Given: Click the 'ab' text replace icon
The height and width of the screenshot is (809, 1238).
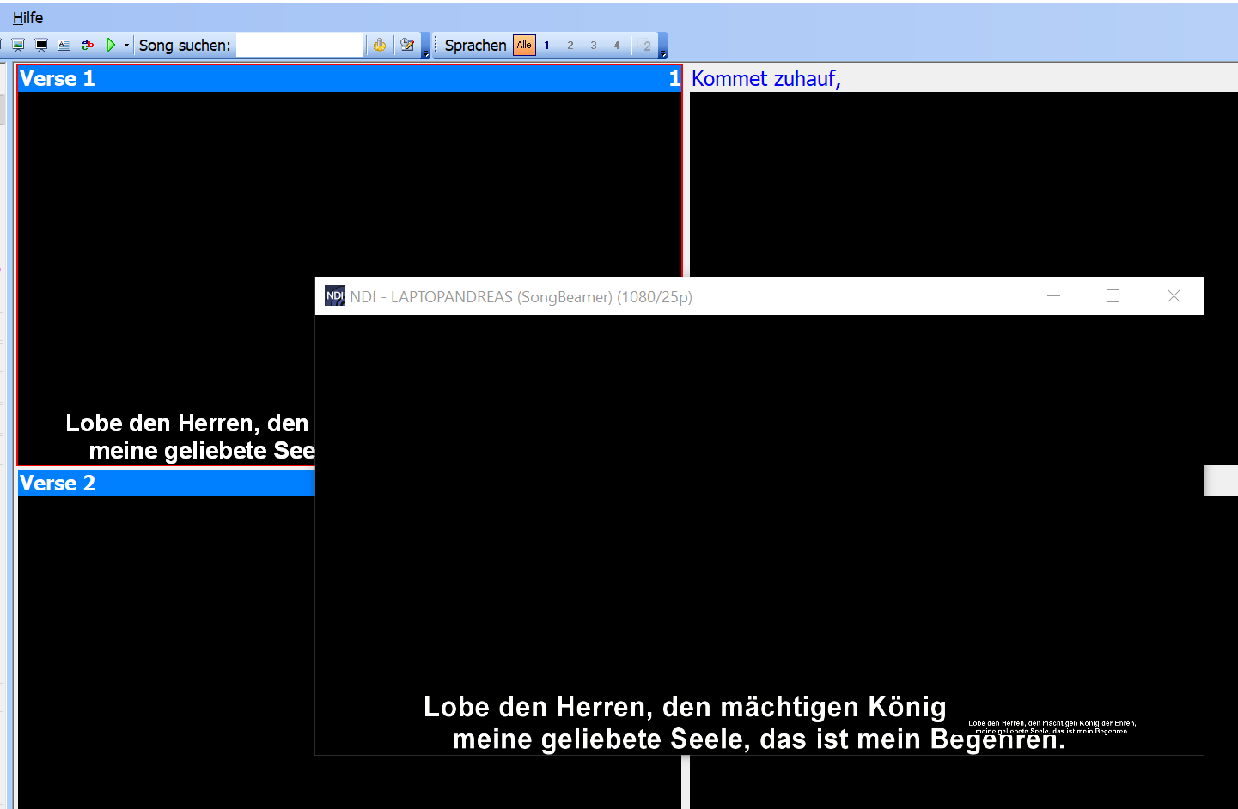Looking at the screenshot, I should (88, 45).
